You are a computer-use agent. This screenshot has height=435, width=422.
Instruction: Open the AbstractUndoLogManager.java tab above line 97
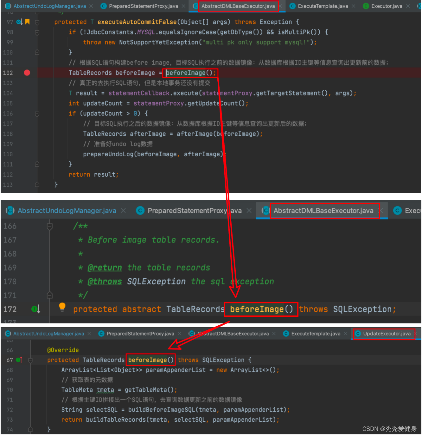(x=50, y=6)
